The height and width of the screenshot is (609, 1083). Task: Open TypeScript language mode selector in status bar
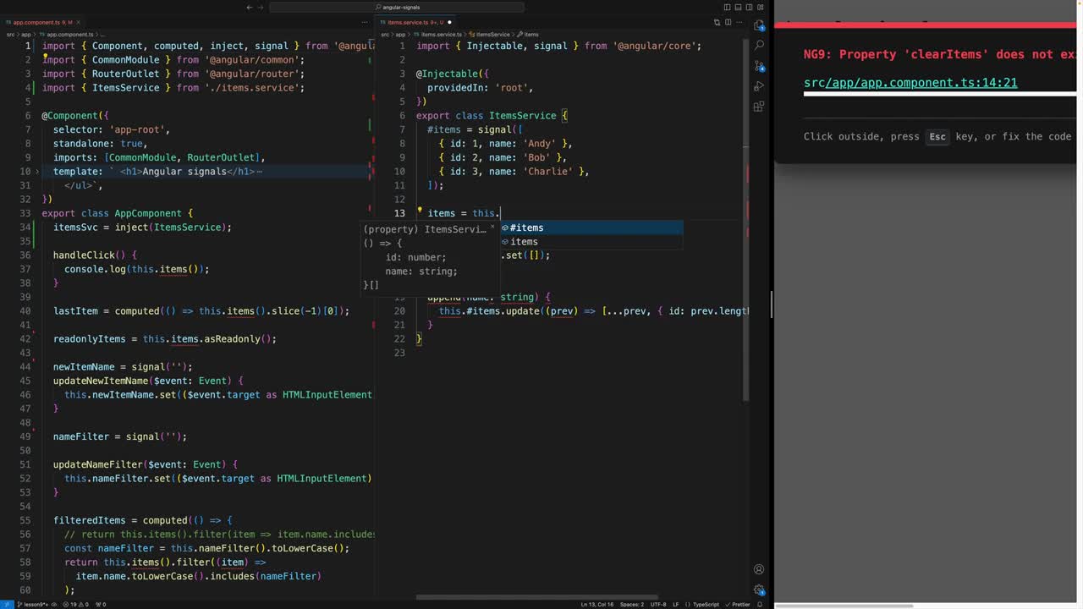point(706,604)
